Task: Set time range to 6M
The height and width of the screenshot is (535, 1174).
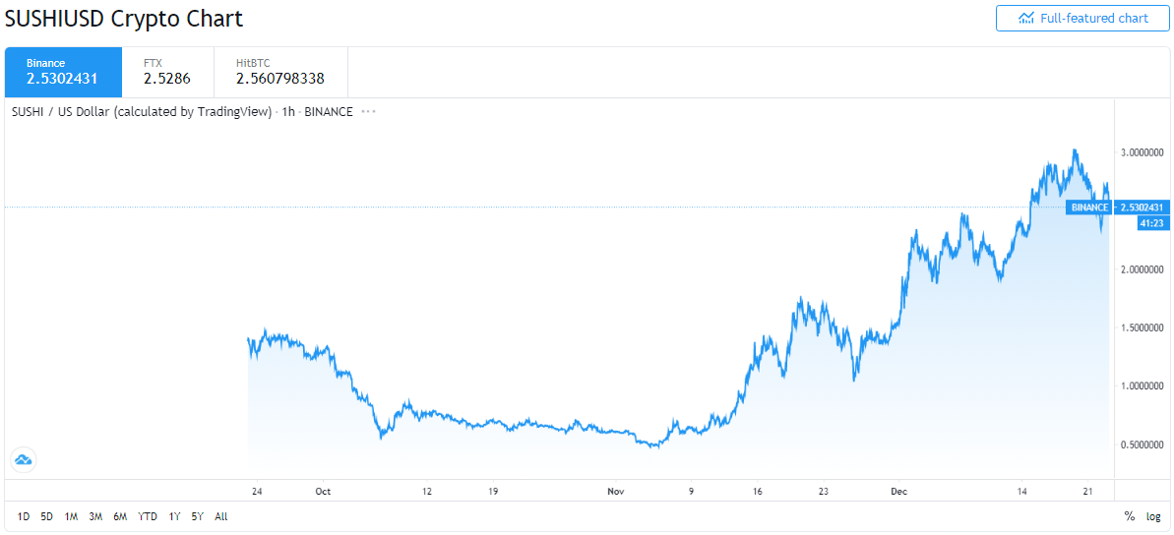Action: pos(120,516)
